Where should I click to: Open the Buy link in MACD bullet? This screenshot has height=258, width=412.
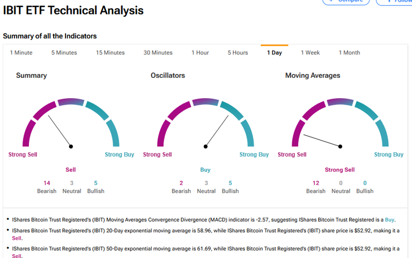click(389, 220)
